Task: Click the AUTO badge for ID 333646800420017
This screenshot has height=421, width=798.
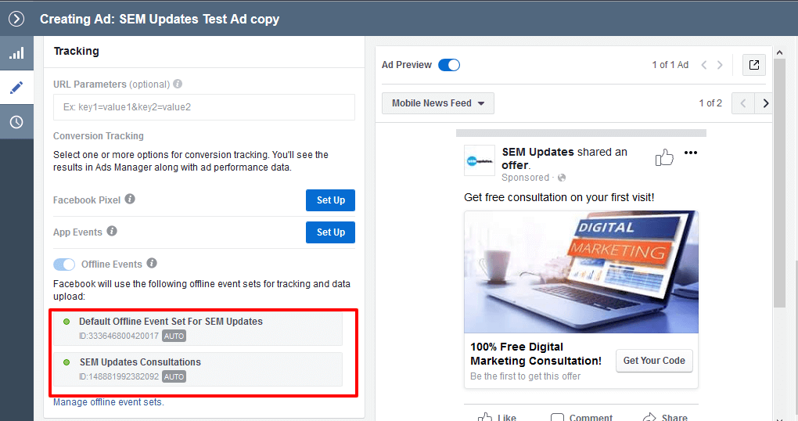Action: pyautogui.click(x=174, y=336)
